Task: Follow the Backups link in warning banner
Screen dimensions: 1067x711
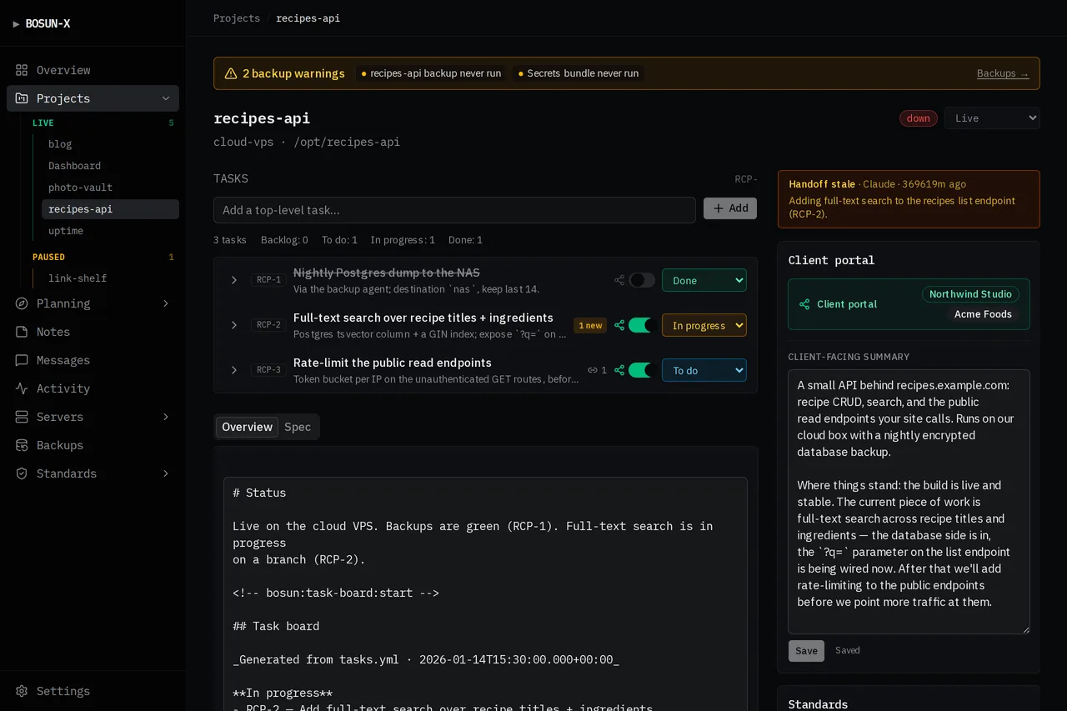Action: click(1003, 73)
